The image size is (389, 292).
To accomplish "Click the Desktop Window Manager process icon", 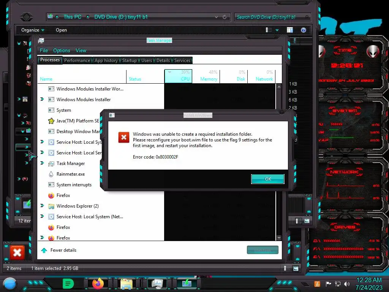I will click(x=51, y=131).
